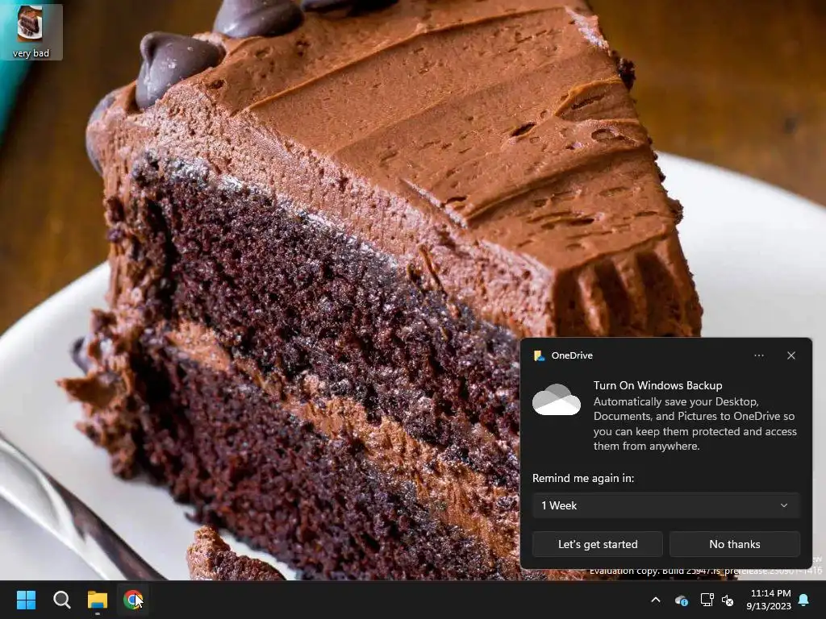Select the 'very bad' desktop icon
This screenshot has width=826, height=619.
coord(31,32)
